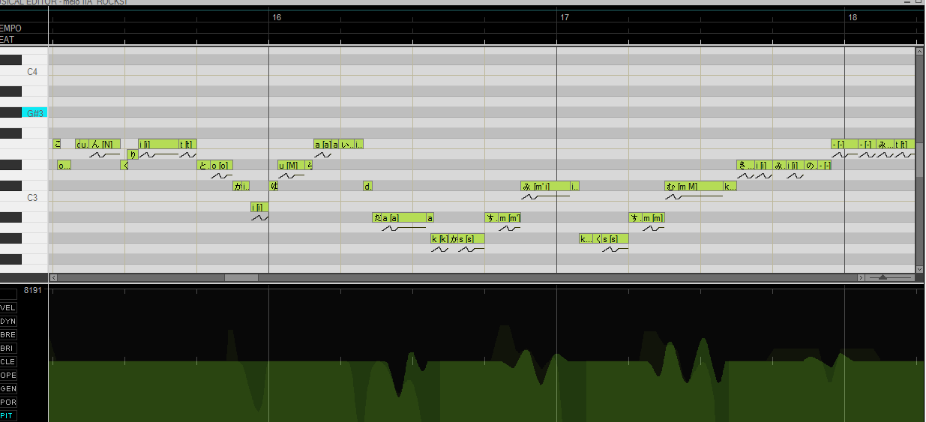Select the す m [m] note after measure 17

647,217
